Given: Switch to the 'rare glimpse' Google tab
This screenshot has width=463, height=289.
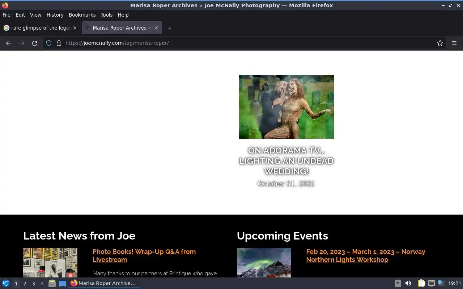Looking at the screenshot, I should [41, 28].
